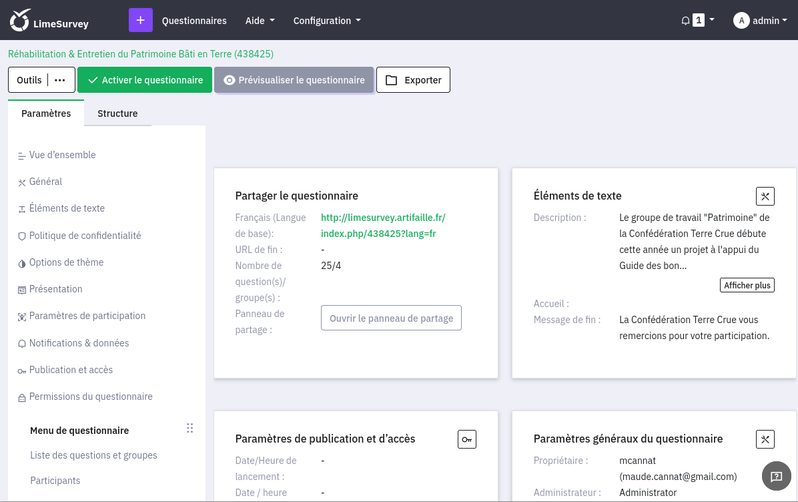Screen dimensions: 798x502
Task: Select the Présentation panel icon
Action: [x=21, y=289]
